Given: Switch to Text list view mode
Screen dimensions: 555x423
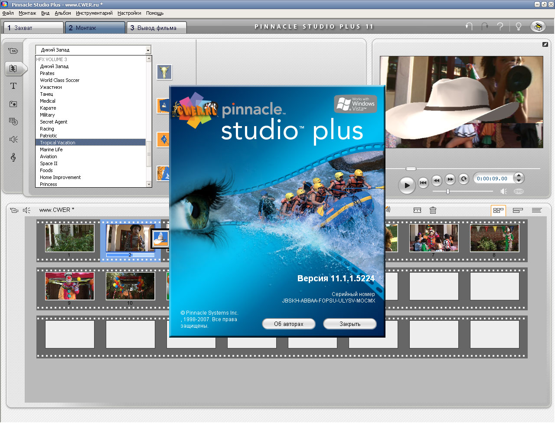Looking at the screenshot, I should click(x=537, y=210).
